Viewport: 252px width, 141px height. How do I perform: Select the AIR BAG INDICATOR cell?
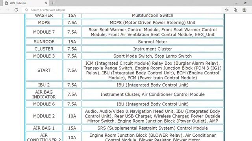[44, 94]
